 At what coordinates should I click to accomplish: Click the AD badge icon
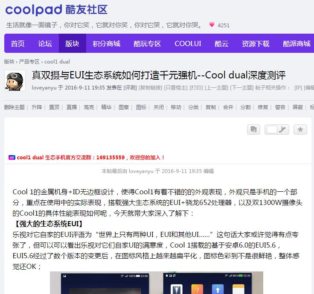point(12,157)
